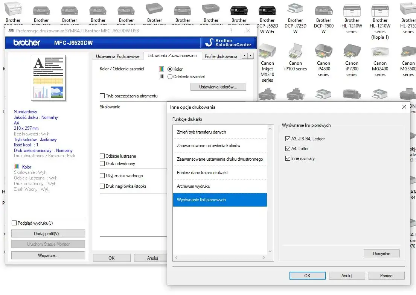Uncheck A3, JIS B4, Ledger alignment
This screenshot has width=416, height=295.
(x=288, y=138)
